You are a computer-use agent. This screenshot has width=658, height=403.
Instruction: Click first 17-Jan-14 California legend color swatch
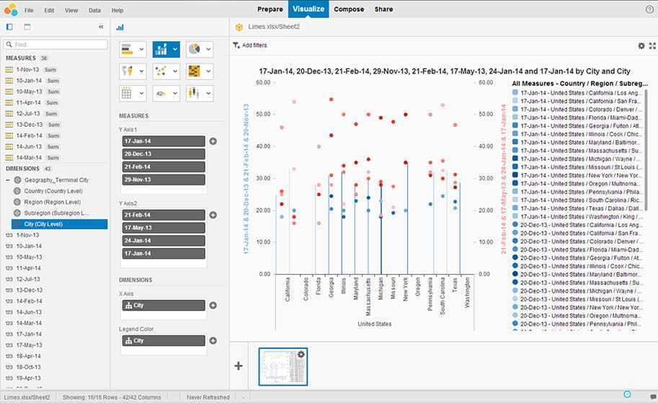pyautogui.click(x=515, y=92)
